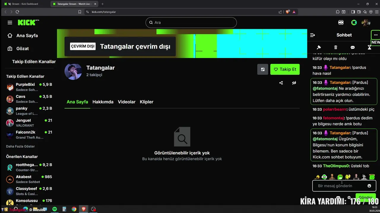
Task: Follow channel with Takip Et button
Action: click(x=285, y=69)
